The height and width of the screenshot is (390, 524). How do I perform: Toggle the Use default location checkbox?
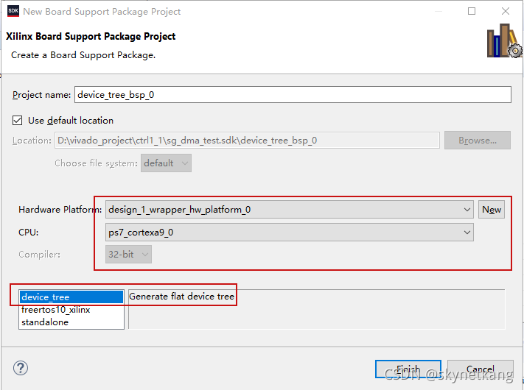click(18, 120)
